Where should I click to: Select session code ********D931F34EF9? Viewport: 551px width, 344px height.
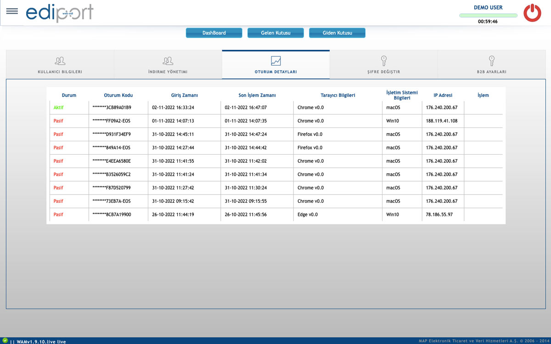(112, 134)
